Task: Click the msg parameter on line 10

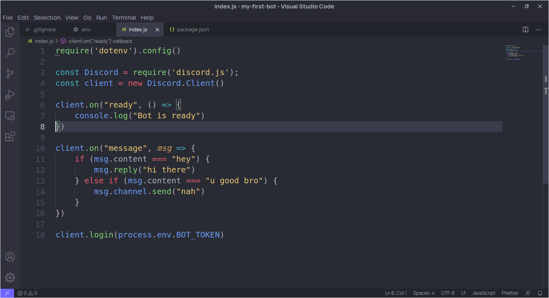Action: pyautogui.click(x=164, y=148)
